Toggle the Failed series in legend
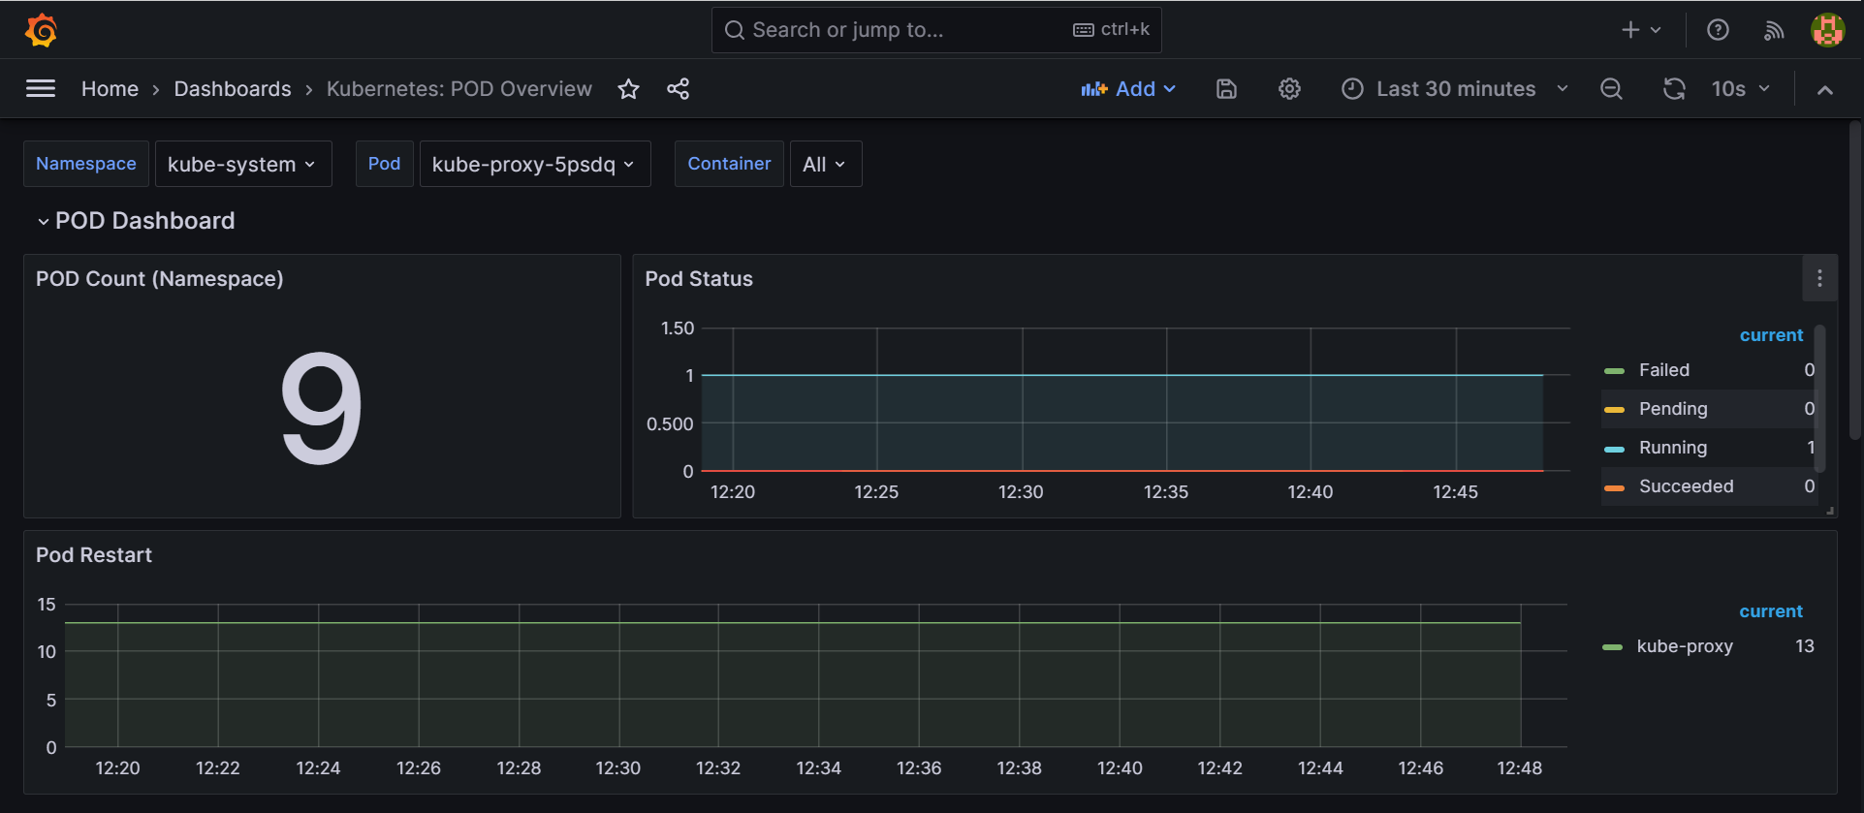Image resolution: width=1864 pixels, height=813 pixels. [1663, 370]
